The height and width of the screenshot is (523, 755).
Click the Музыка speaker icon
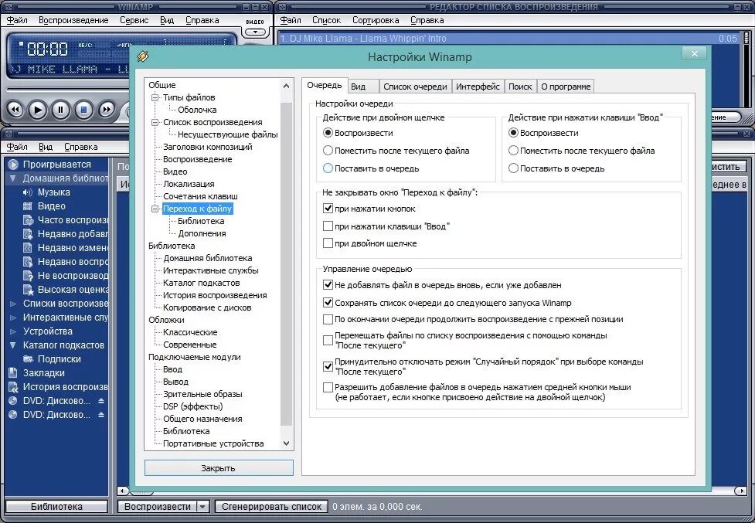pos(28,192)
